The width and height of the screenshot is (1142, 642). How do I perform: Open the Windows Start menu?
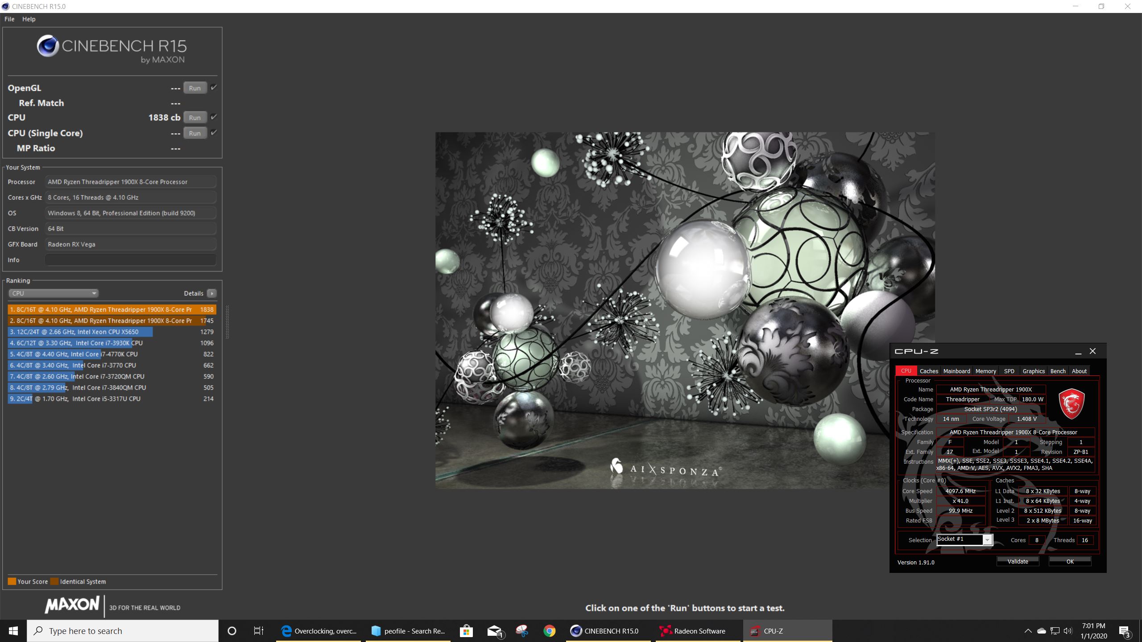pos(13,631)
